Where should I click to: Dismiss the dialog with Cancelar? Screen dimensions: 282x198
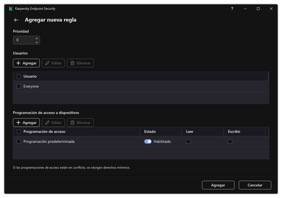(255, 185)
